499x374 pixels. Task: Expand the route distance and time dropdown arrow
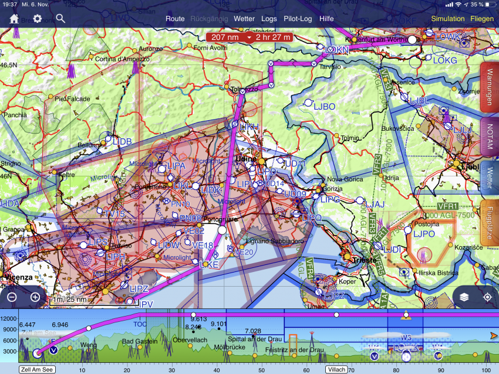(x=249, y=38)
